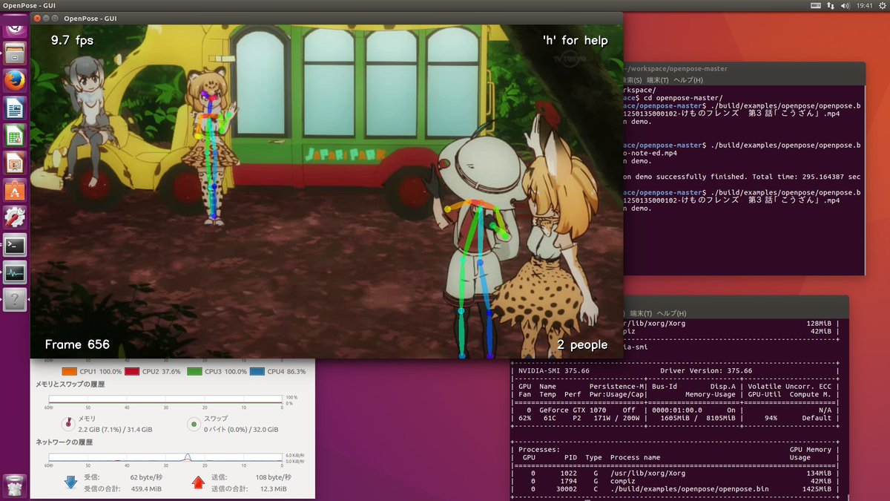The image size is (890, 501).
Task: Open the CPU4 blue color picker
Action: coord(258,371)
